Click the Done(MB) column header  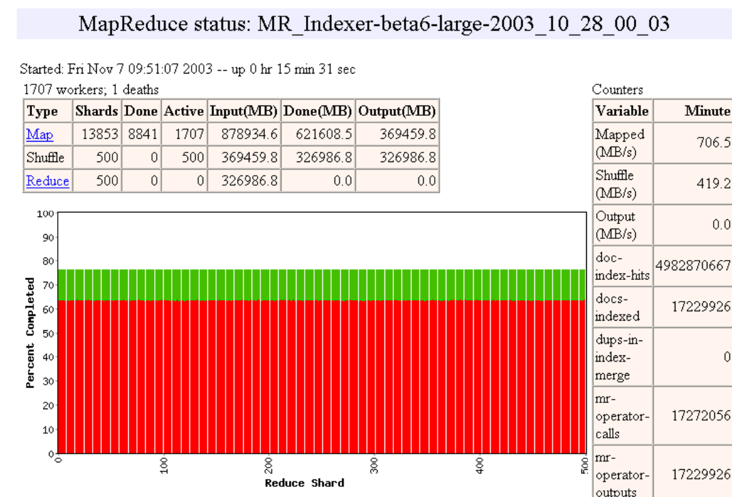pyautogui.click(x=318, y=111)
